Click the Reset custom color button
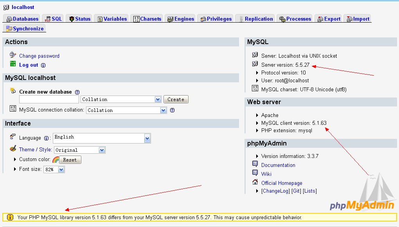This screenshot has width=399, height=227. coord(70,160)
